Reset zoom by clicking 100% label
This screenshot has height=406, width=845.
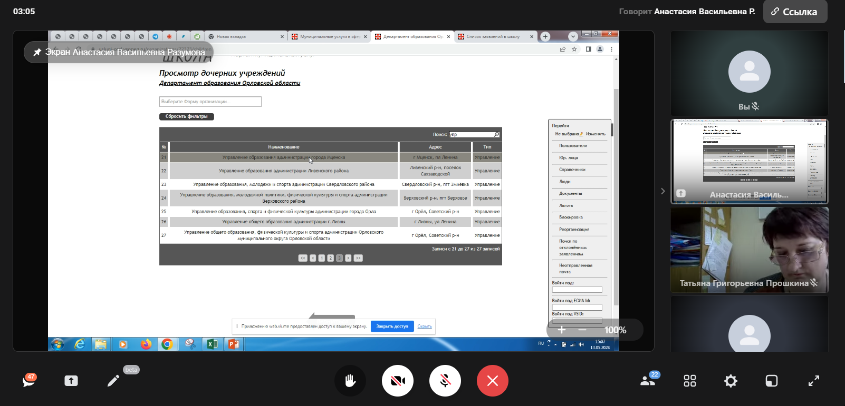(x=615, y=330)
